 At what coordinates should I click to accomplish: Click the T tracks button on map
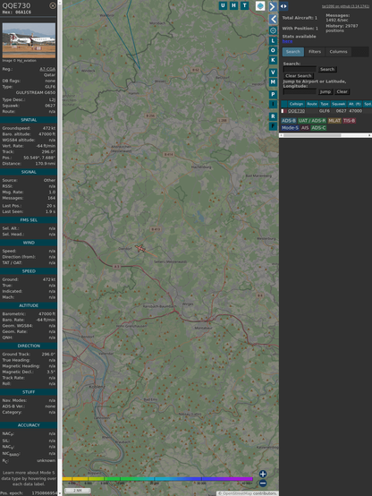(x=244, y=5)
